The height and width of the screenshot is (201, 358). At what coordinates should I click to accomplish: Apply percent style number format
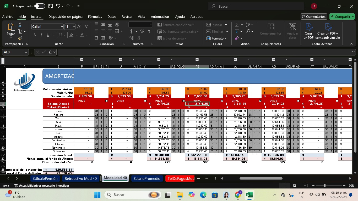click(142, 31)
